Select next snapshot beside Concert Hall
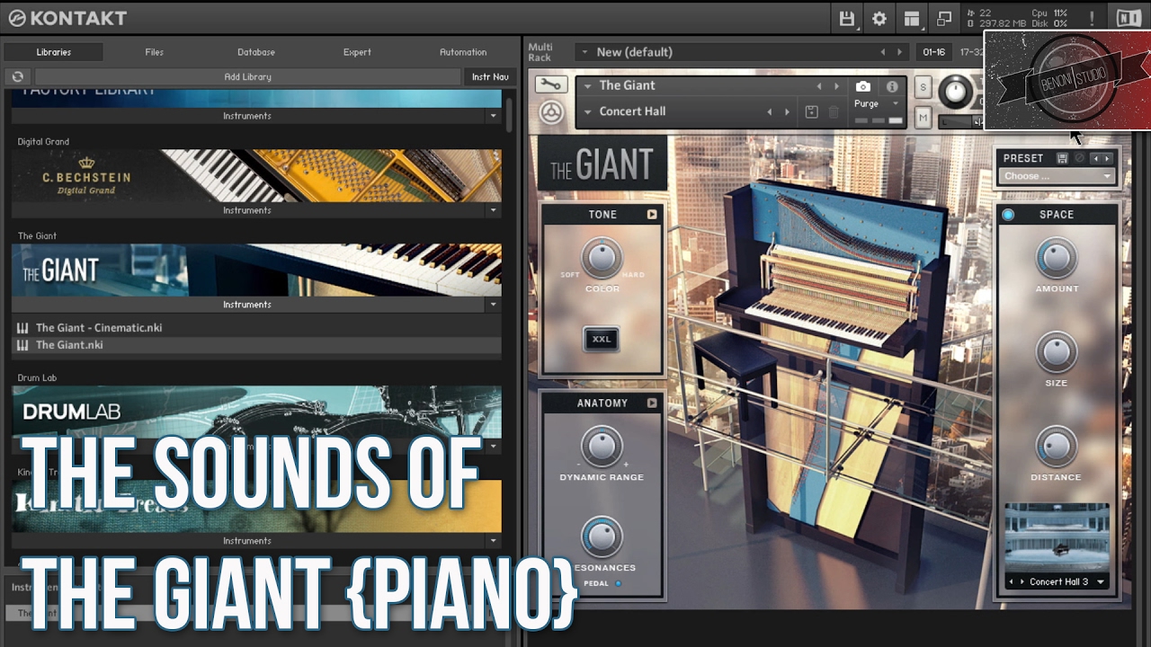Viewport: 1151px width, 647px height. click(x=787, y=112)
